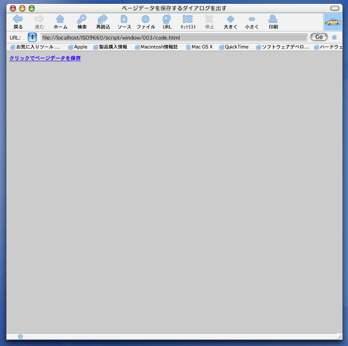
Task: Open ハードウェ... bookmark folder
Action: [328, 47]
